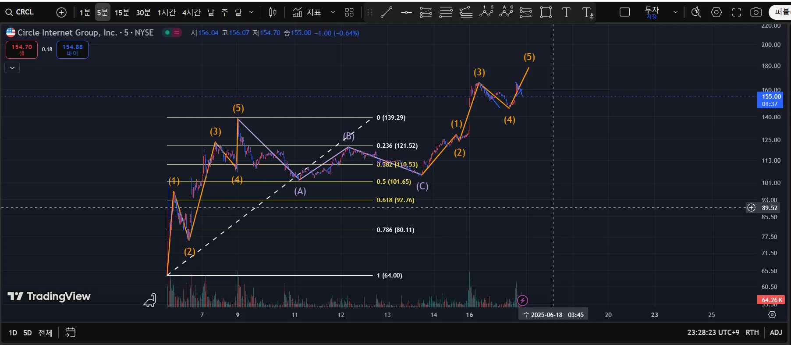Select the Fibonacci channel tool
791x345 pixels.
pyautogui.click(x=466, y=12)
